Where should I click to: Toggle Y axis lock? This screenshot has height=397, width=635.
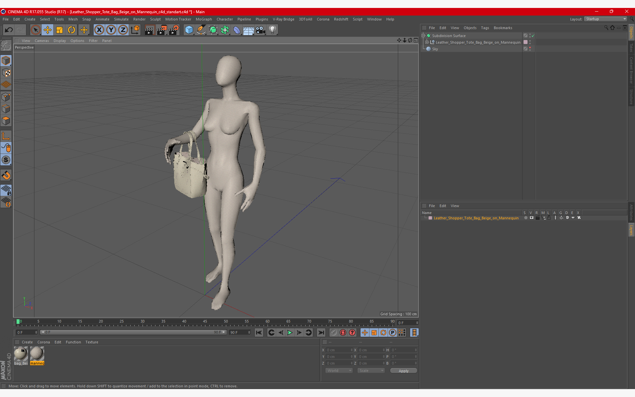(111, 30)
